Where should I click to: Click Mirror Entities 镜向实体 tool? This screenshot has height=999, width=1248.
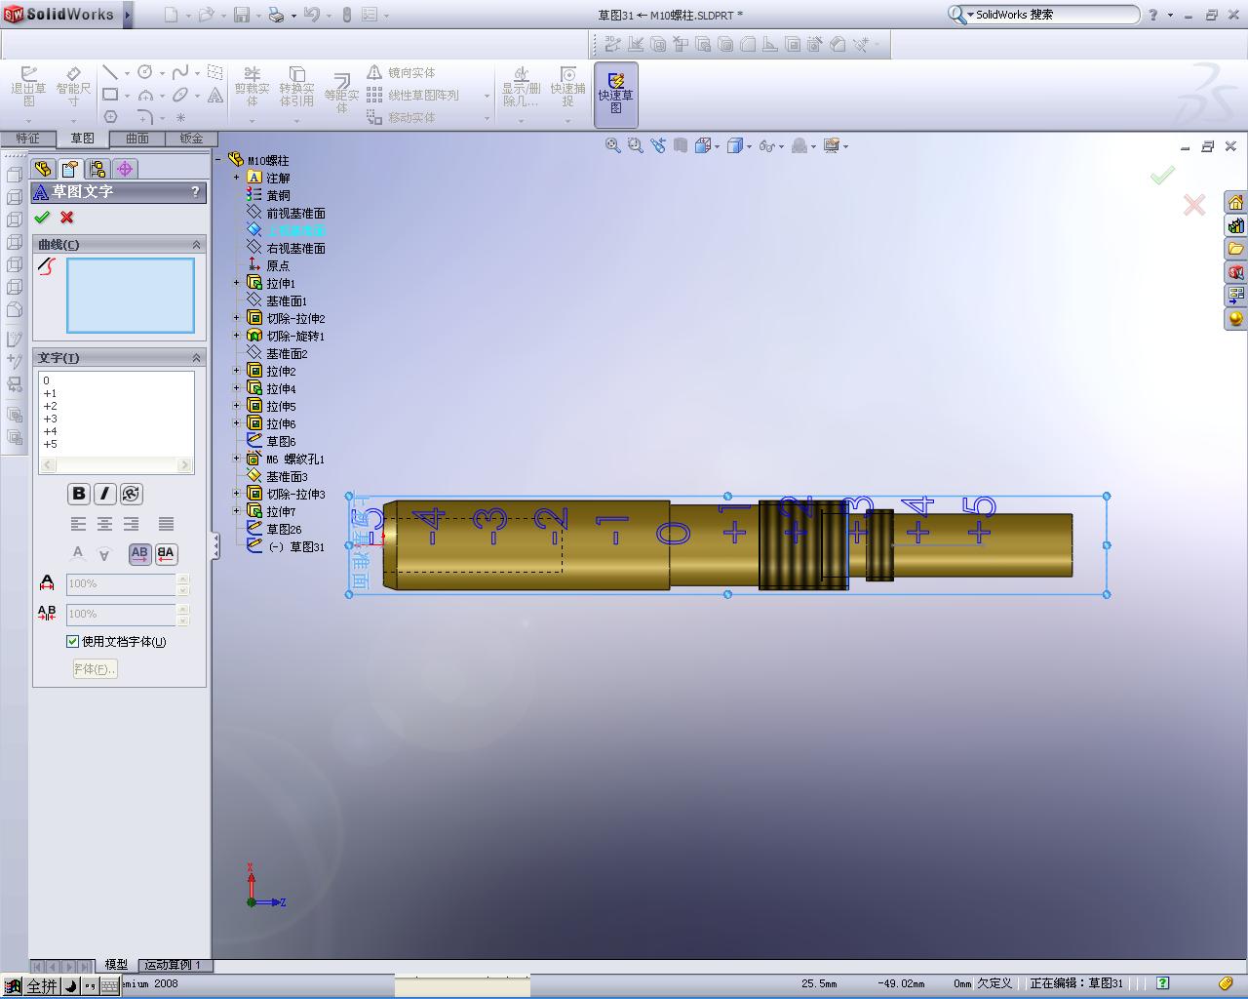pos(401,73)
